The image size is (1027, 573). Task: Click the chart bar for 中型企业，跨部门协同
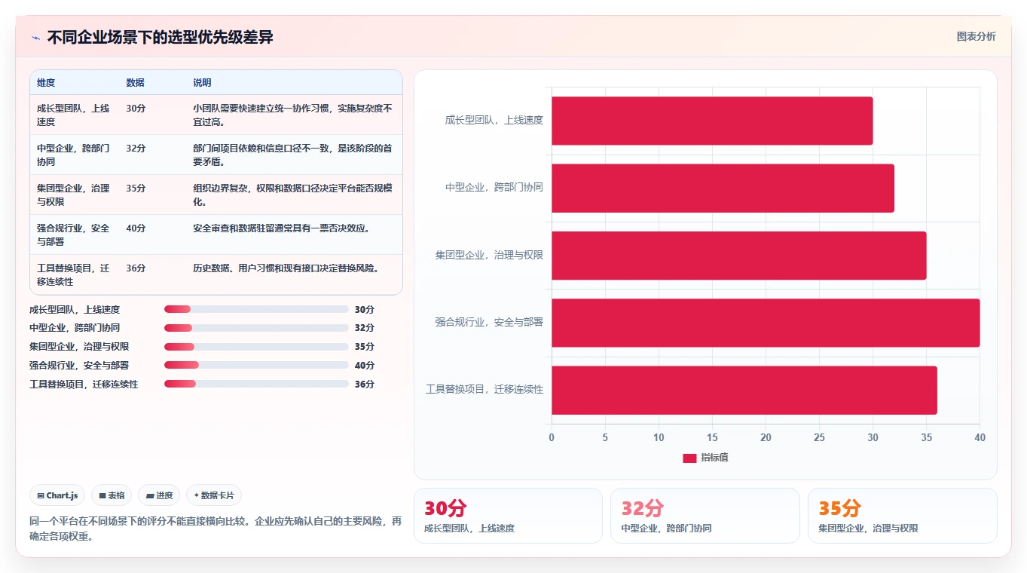(x=723, y=188)
